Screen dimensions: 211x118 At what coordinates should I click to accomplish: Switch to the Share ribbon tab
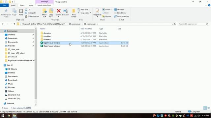22,5
